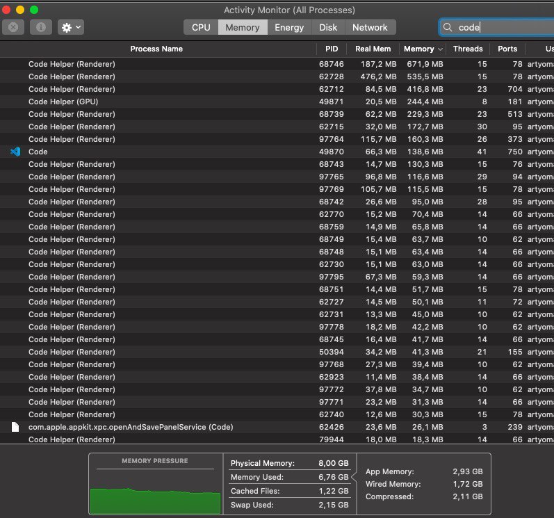554x518 pixels.
Task: Select the process row with PID 68746
Action: click(277, 64)
